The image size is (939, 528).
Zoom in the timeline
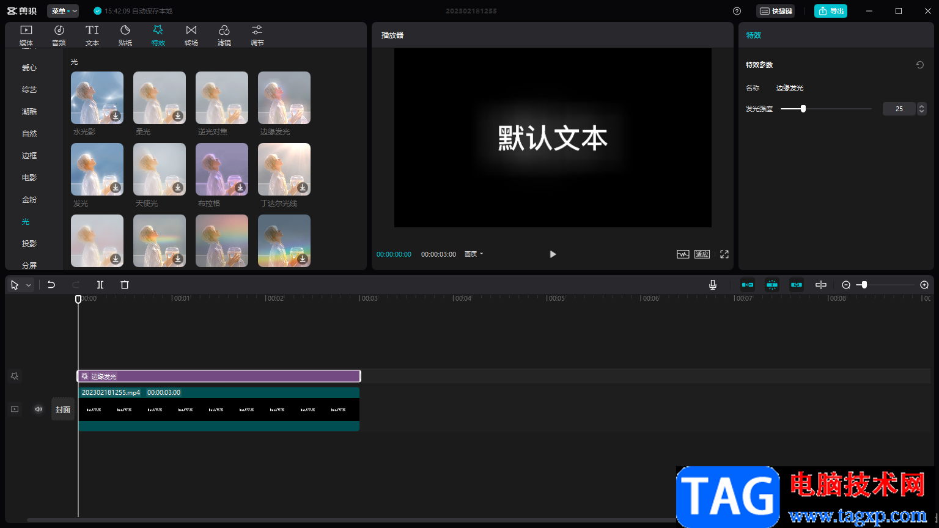tap(924, 285)
